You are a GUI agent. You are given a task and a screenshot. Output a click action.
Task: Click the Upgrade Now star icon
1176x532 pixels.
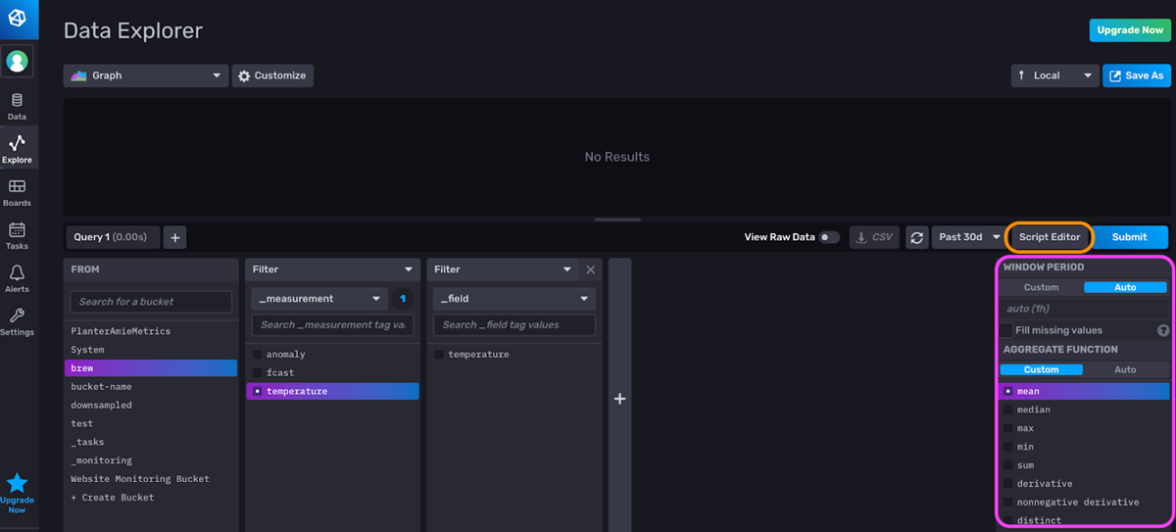tap(17, 483)
